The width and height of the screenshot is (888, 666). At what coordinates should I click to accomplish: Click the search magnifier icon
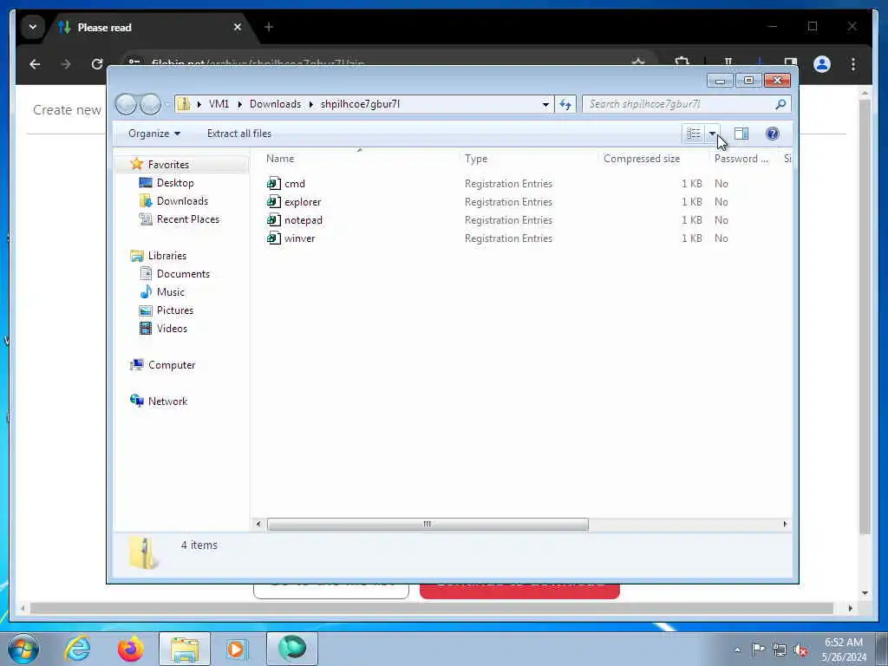click(x=781, y=104)
